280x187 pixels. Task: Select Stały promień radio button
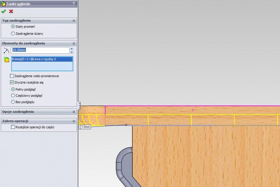point(13,27)
